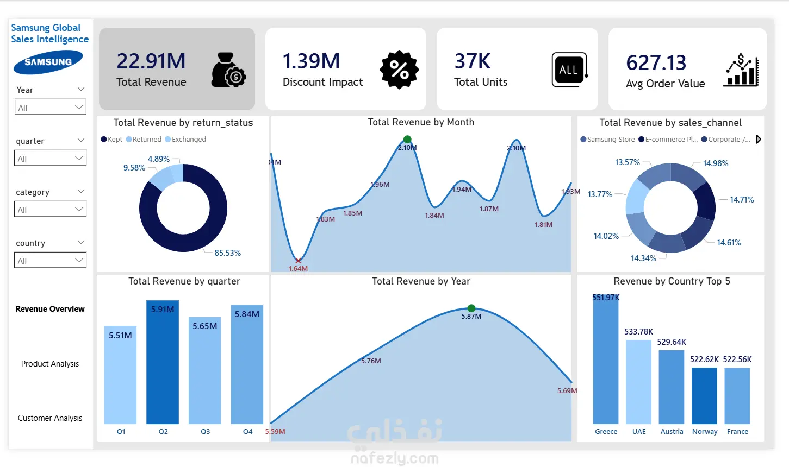Click the 9.58% data label
This screenshot has width=789, height=467.
(x=134, y=168)
